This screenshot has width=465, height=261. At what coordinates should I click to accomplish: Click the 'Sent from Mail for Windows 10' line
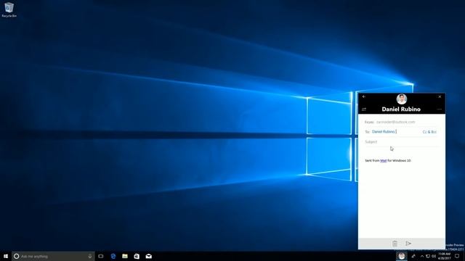(x=387, y=160)
